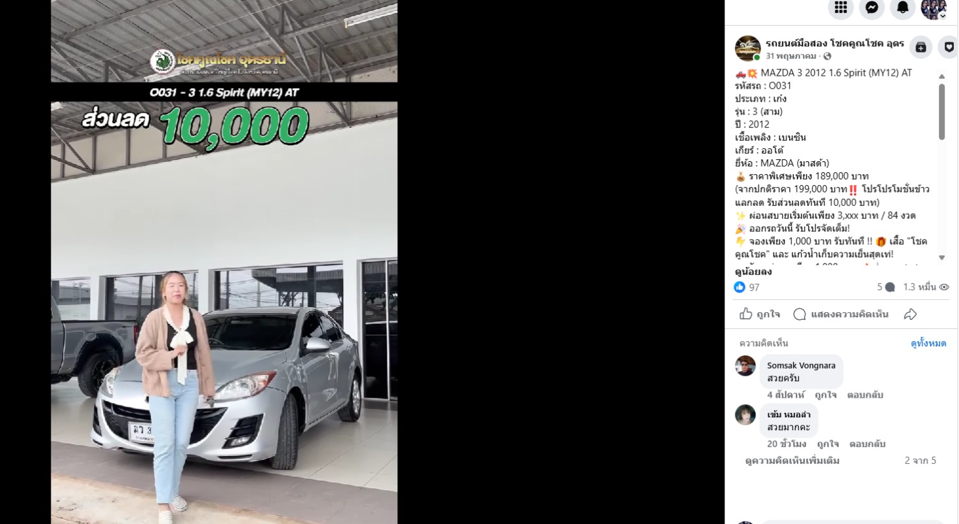Open the page avatar of รถยนต์มือสอง โชคคุณโชค
This screenshot has height=524, width=959.
[x=748, y=49]
